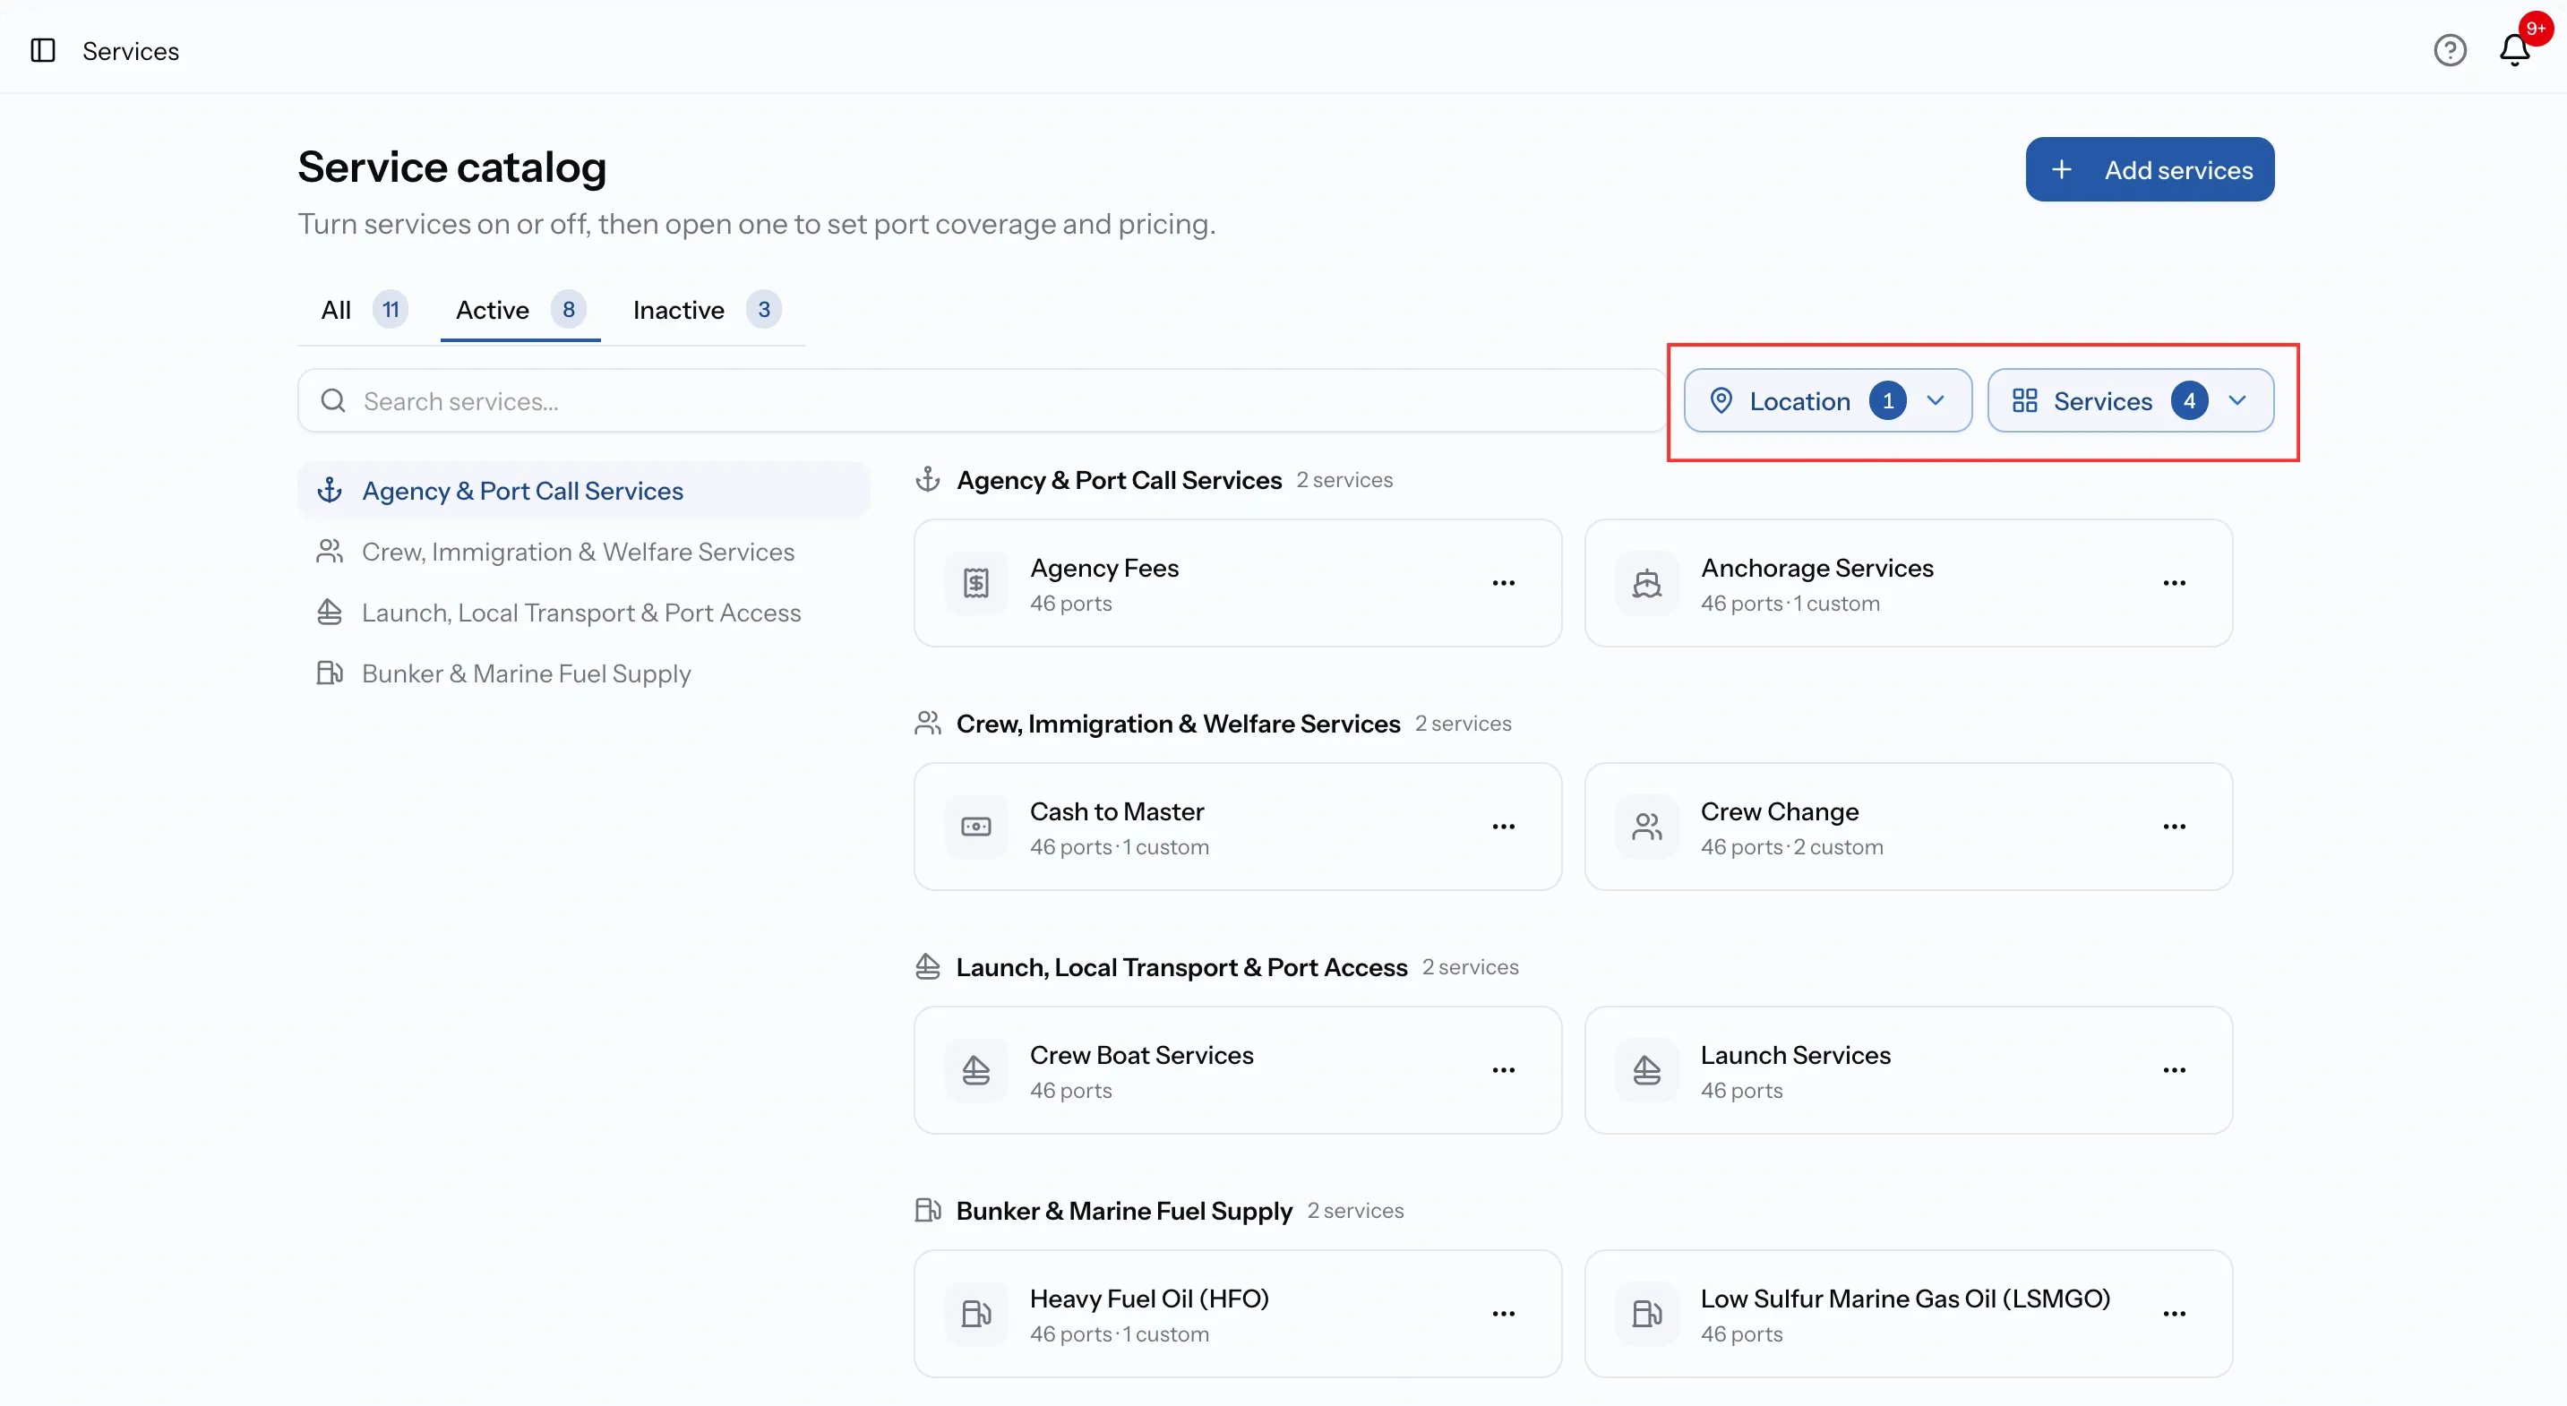This screenshot has height=1406, width=2567.
Task: Click the Agency Fees receipt icon
Action: pyautogui.click(x=975, y=583)
